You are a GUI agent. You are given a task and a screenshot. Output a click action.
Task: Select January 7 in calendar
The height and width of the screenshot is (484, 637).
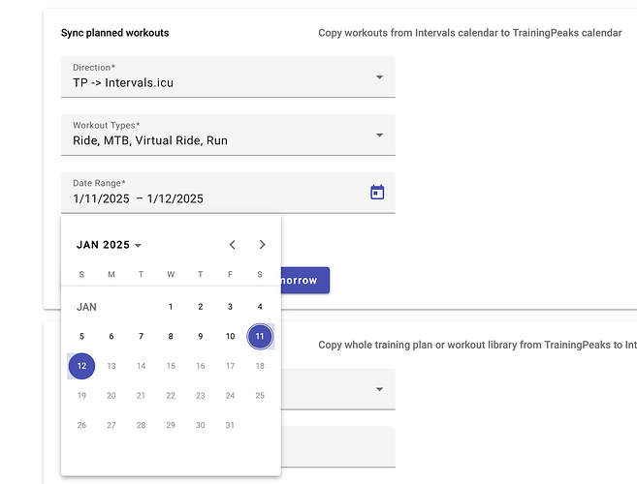click(x=141, y=336)
